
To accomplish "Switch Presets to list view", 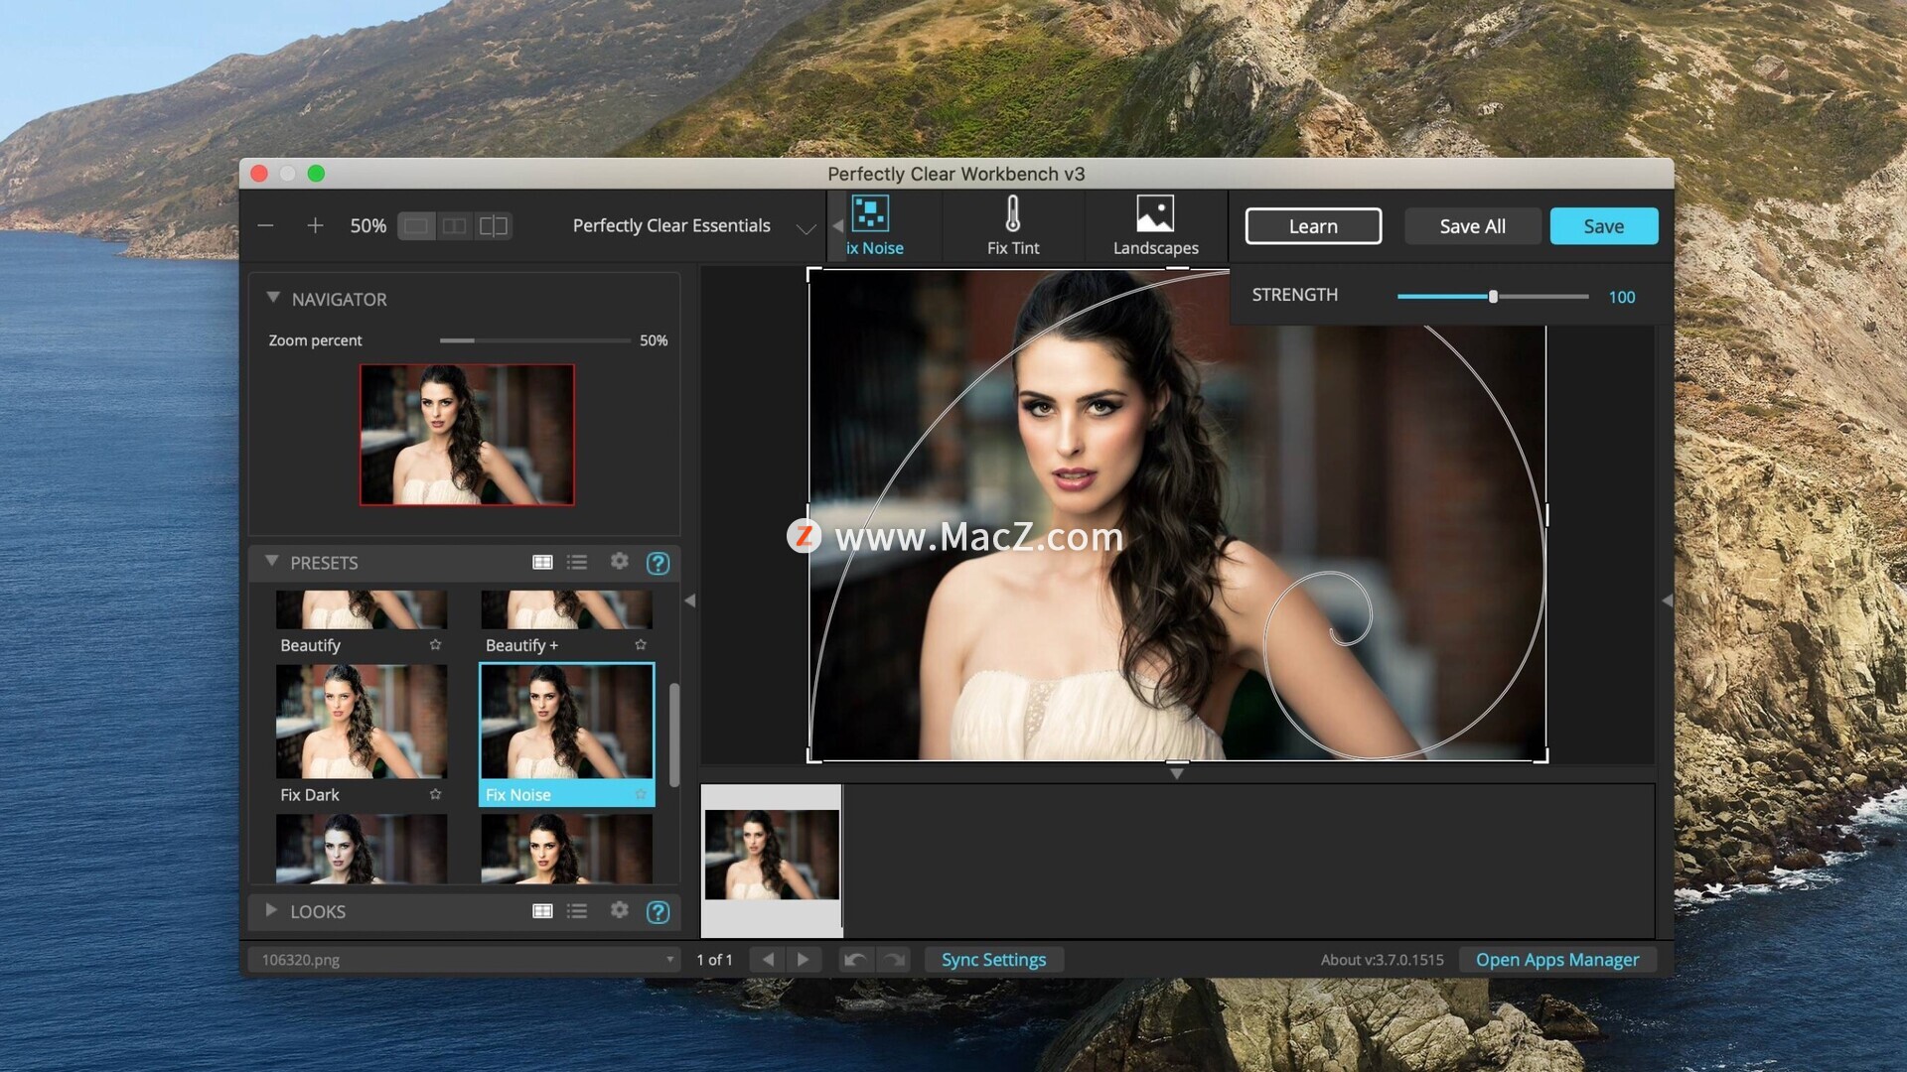I will coord(576,563).
